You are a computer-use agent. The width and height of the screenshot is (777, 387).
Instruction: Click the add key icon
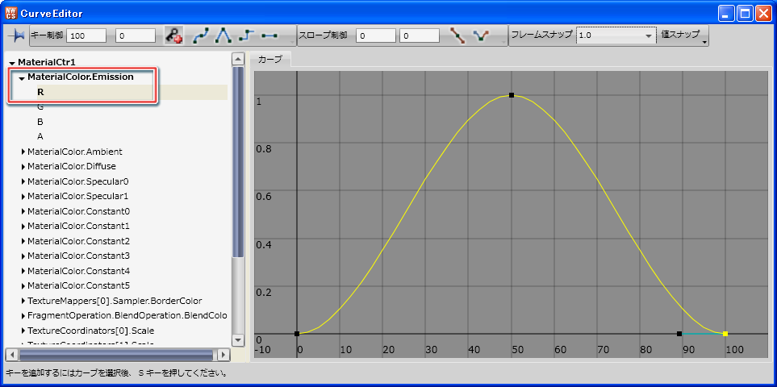pyautogui.click(x=173, y=35)
